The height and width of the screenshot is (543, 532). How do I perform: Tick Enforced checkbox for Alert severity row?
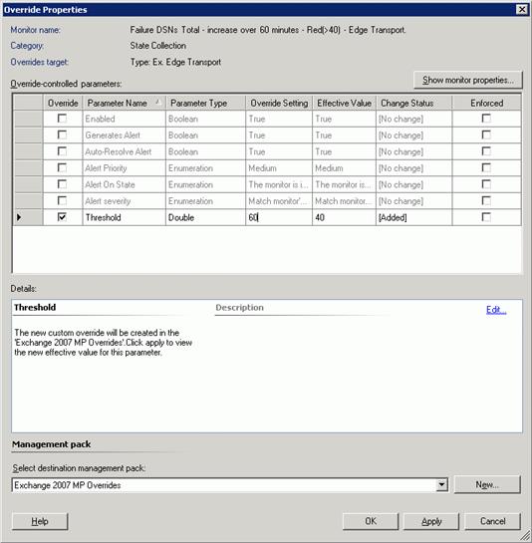pyautogui.click(x=486, y=200)
